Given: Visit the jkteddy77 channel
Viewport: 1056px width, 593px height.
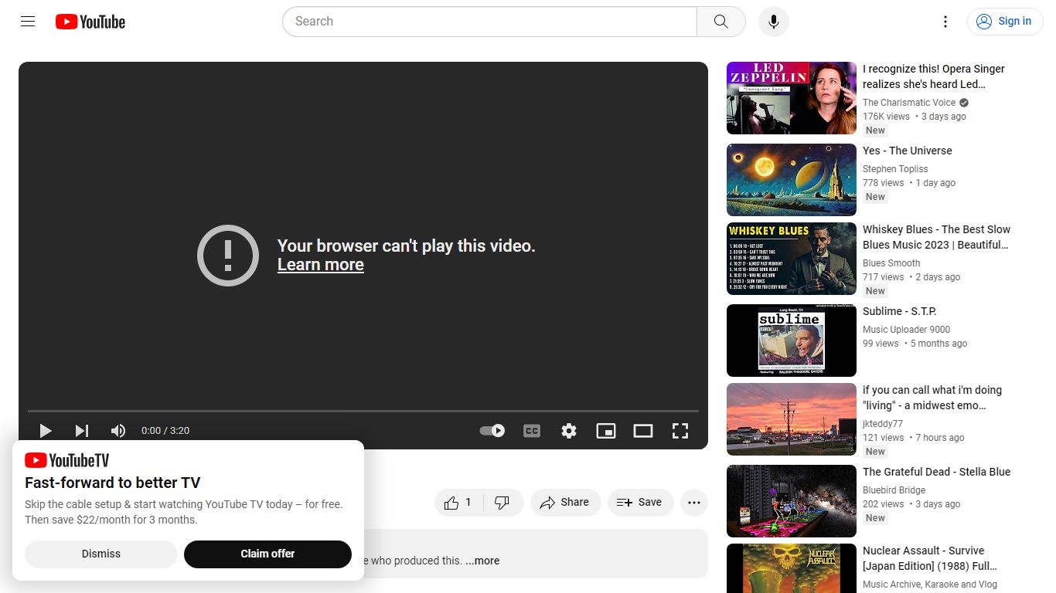Looking at the screenshot, I should [x=883, y=424].
